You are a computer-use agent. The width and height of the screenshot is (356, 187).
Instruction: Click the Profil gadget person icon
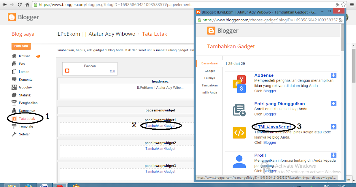(239, 162)
